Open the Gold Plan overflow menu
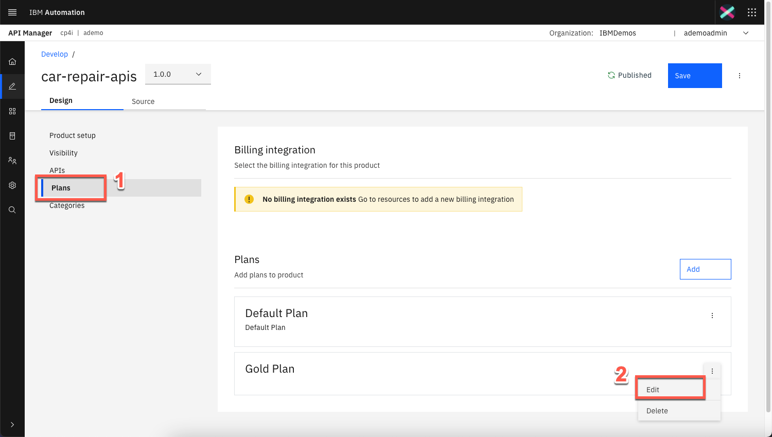This screenshot has height=437, width=772. tap(712, 371)
